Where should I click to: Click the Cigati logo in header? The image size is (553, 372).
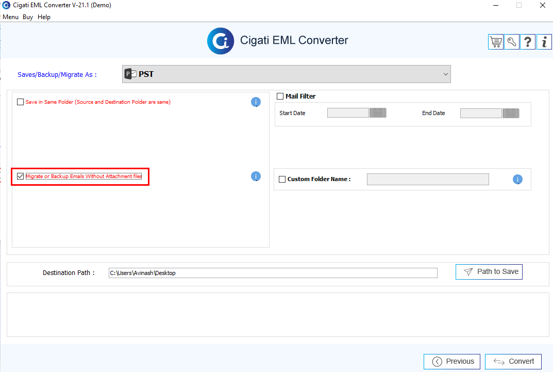[x=221, y=41]
